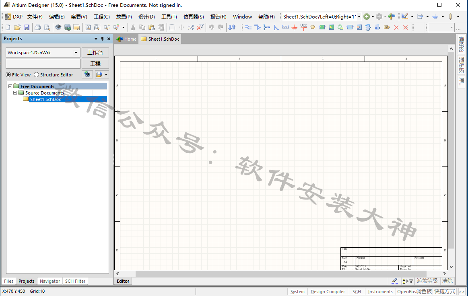
Task: Fit document in view using zoom-fit icon
Action: click(x=88, y=27)
